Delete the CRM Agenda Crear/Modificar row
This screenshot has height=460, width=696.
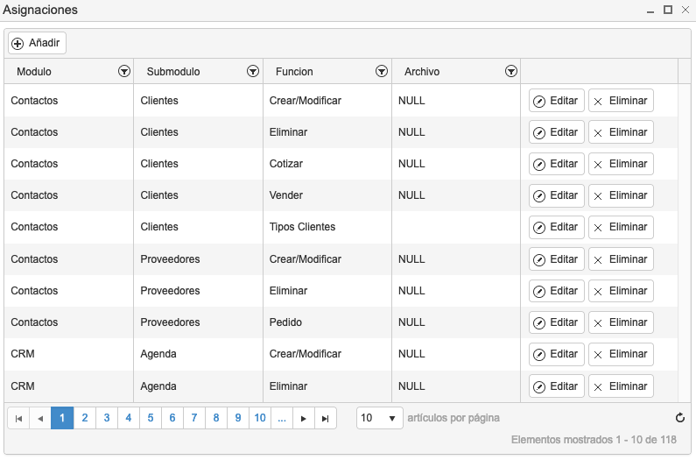click(x=621, y=354)
